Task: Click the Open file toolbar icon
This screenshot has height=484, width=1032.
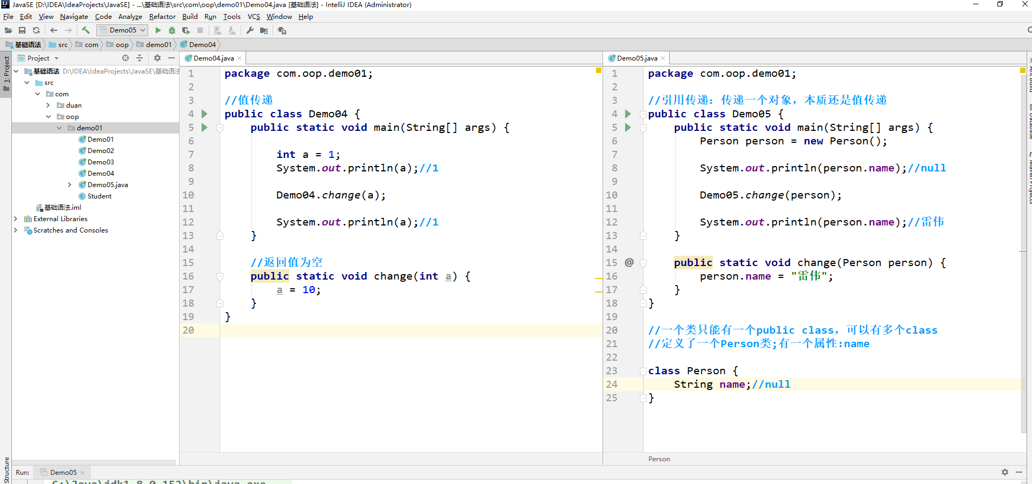Action: tap(8, 30)
